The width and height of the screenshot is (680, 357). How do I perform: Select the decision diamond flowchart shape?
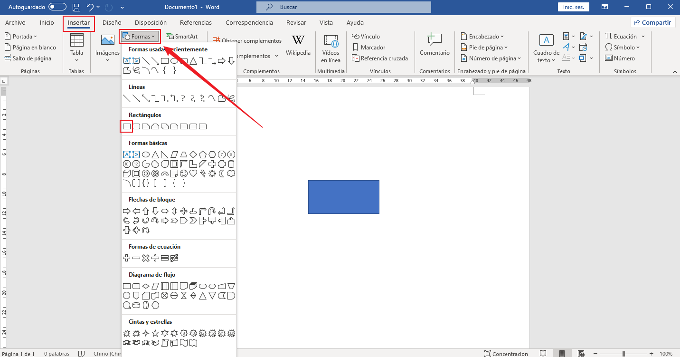pyautogui.click(x=146, y=286)
